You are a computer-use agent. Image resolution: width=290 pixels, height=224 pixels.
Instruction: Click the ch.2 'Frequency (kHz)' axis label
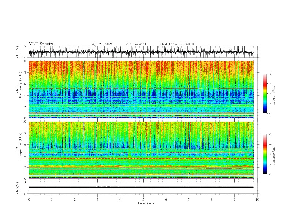(x=20, y=146)
